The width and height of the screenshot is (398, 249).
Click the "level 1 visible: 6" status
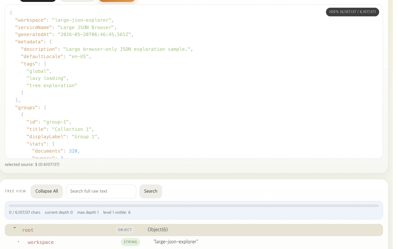[x=117, y=212]
